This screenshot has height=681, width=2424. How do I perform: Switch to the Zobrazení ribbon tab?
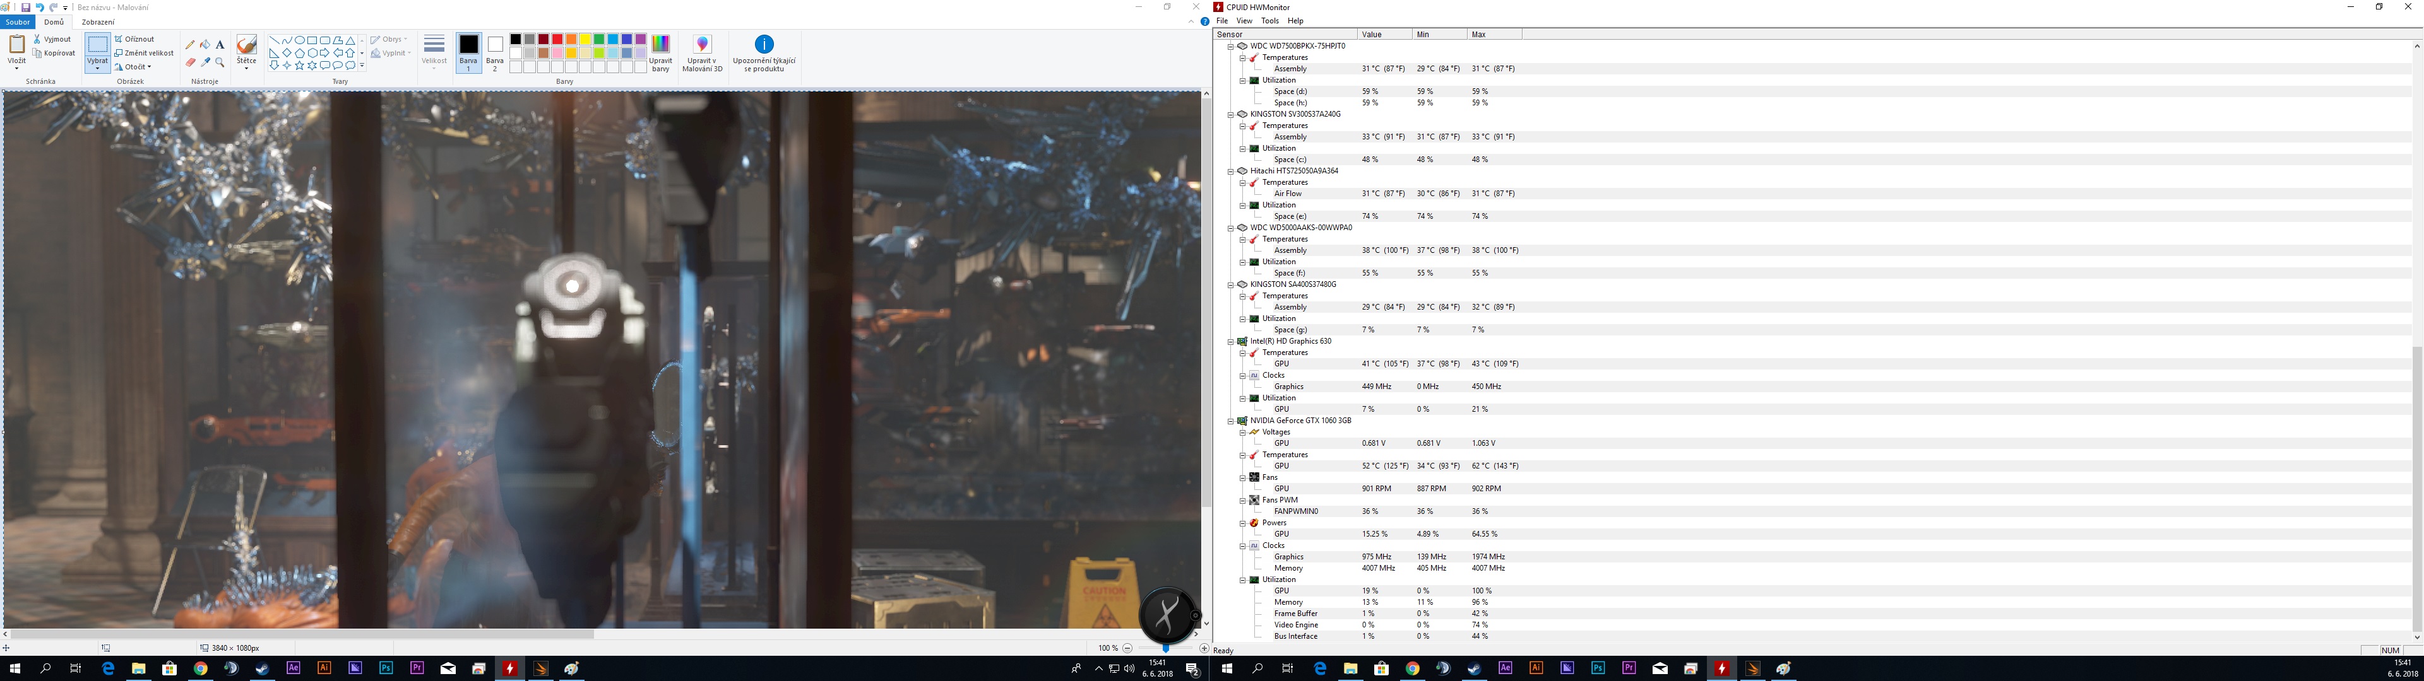(98, 21)
